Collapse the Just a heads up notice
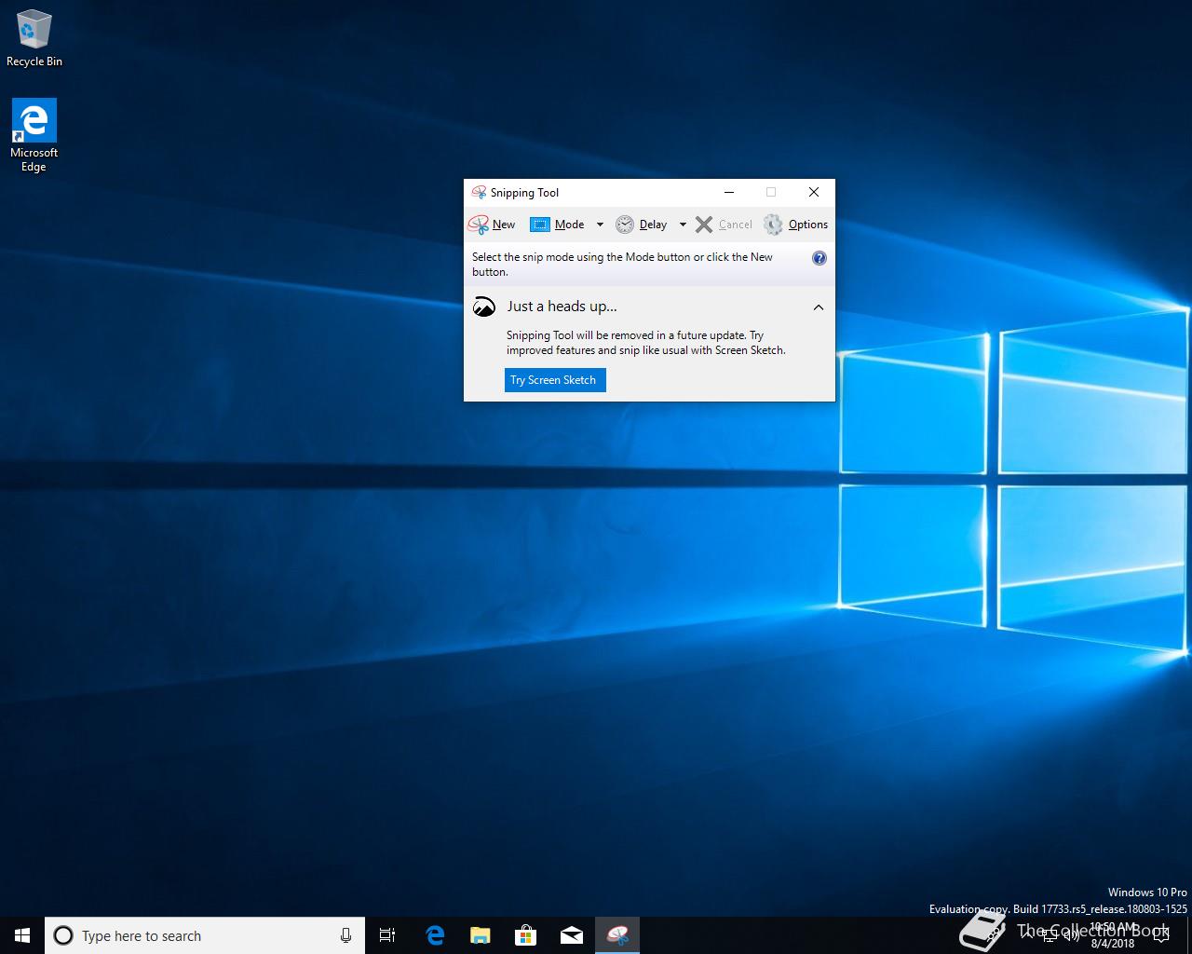 click(819, 307)
